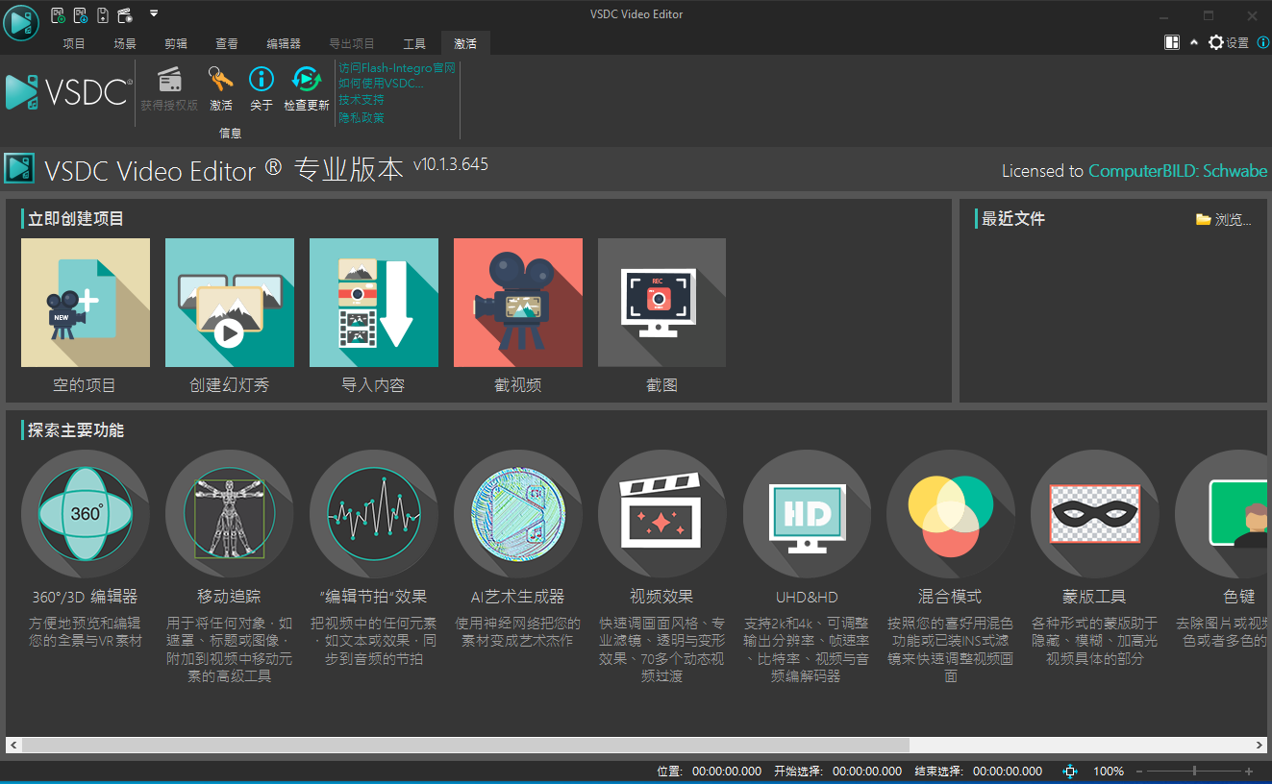Open the 场景 ribbon tab
The image size is (1272, 784).
coord(125,43)
